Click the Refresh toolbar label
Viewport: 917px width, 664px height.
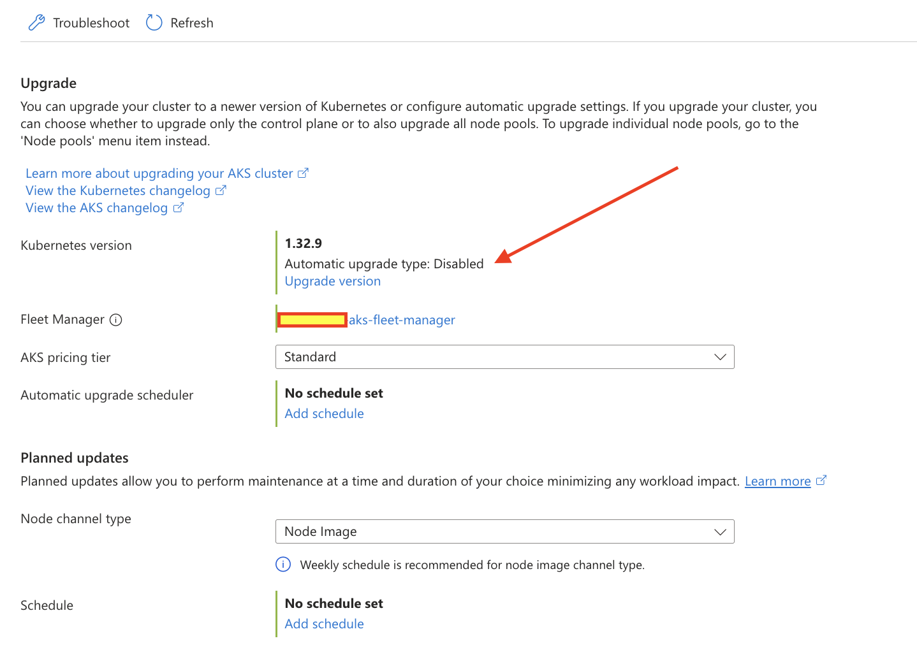pyautogui.click(x=192, y=23)
